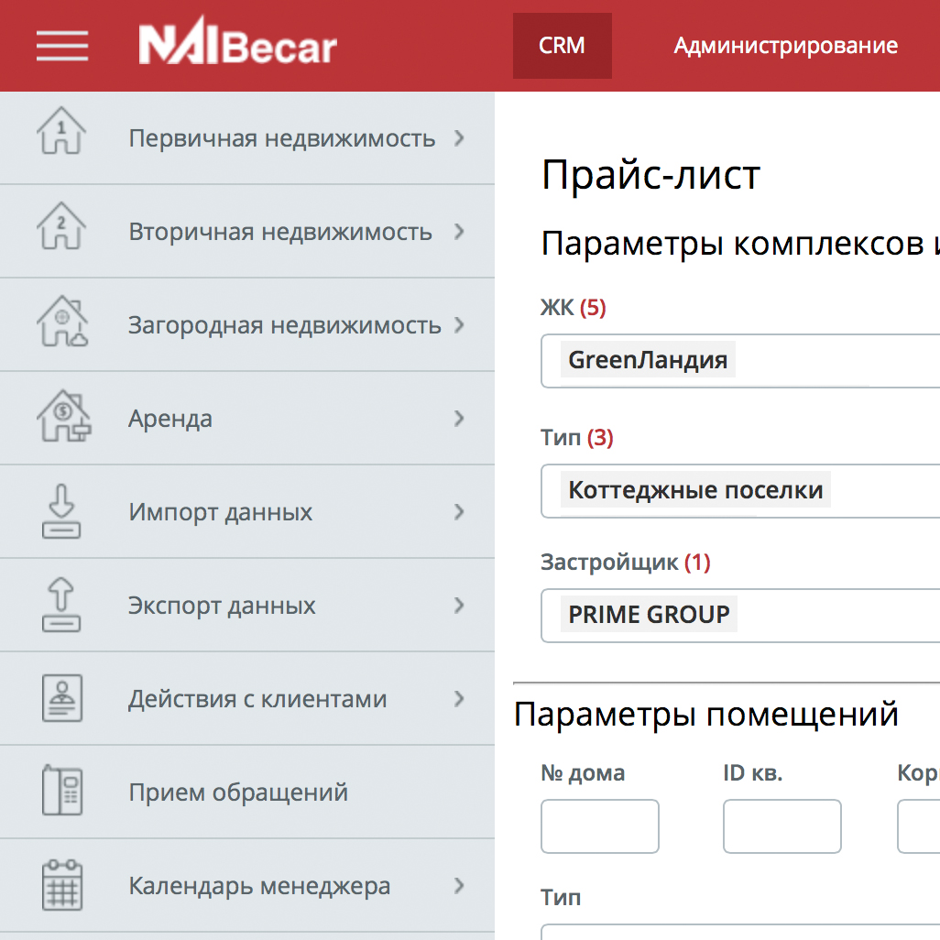Click the Прием обращений phone icon
Image resolution: width=940 pixels, height=940 pixels.
coord(62,790)
